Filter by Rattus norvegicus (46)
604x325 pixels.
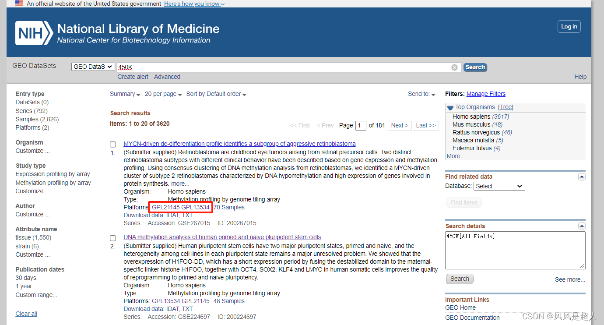[482, 132]
